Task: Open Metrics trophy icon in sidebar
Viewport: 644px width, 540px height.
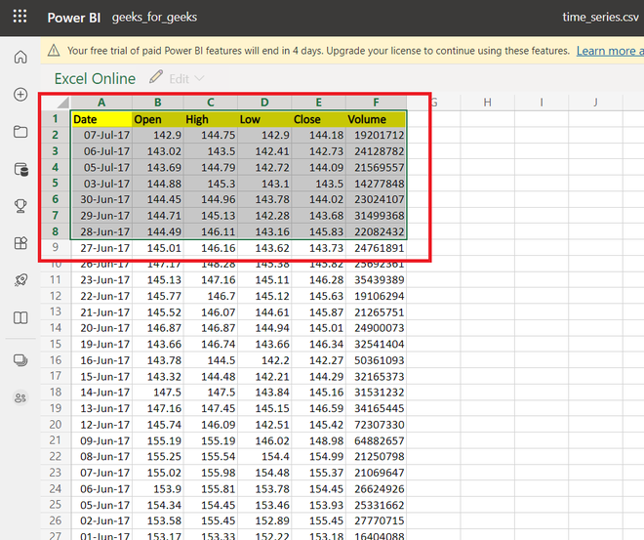Action: click(x=20, y=206)
